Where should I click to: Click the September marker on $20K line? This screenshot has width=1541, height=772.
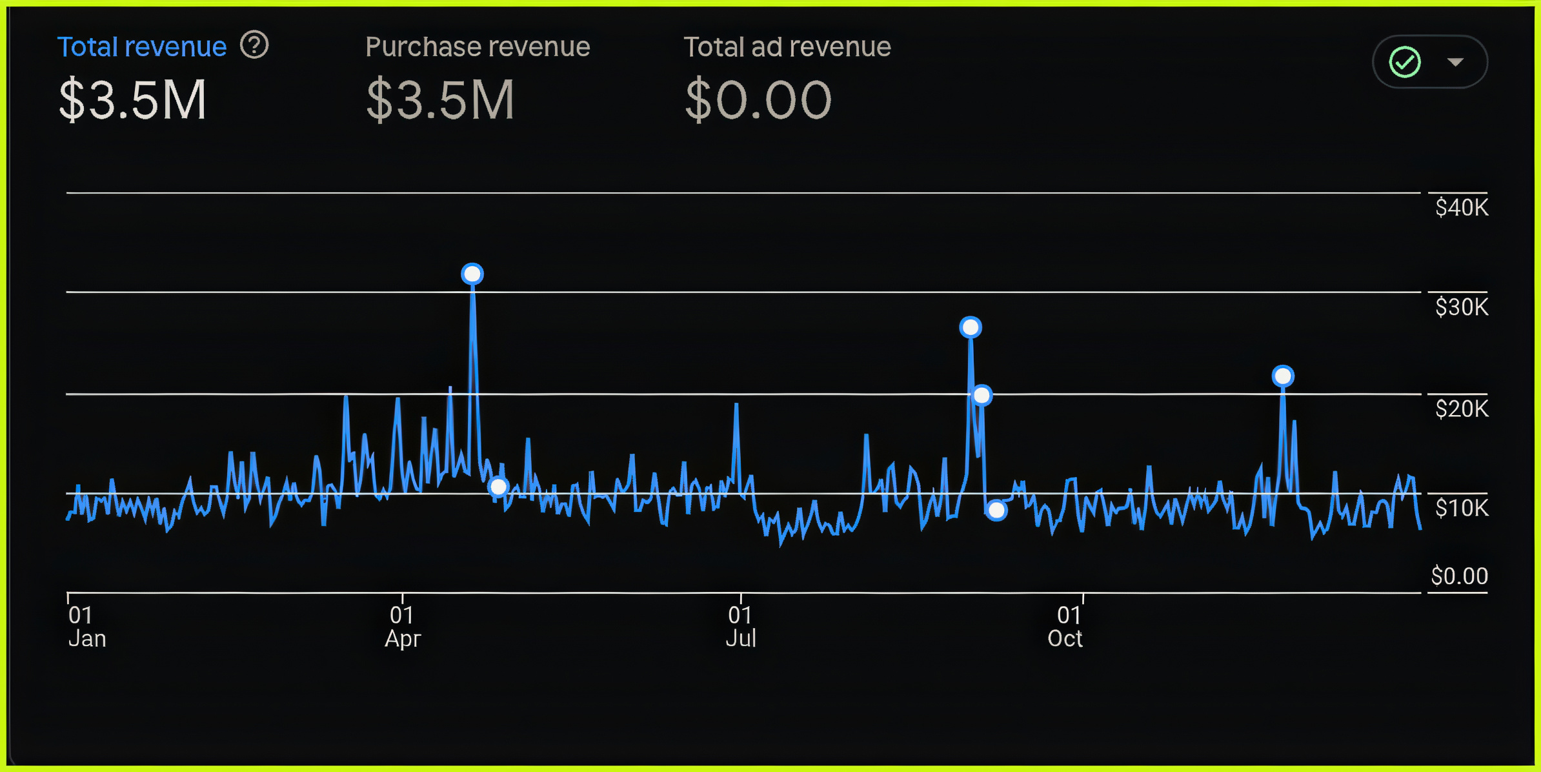[982, 395]
